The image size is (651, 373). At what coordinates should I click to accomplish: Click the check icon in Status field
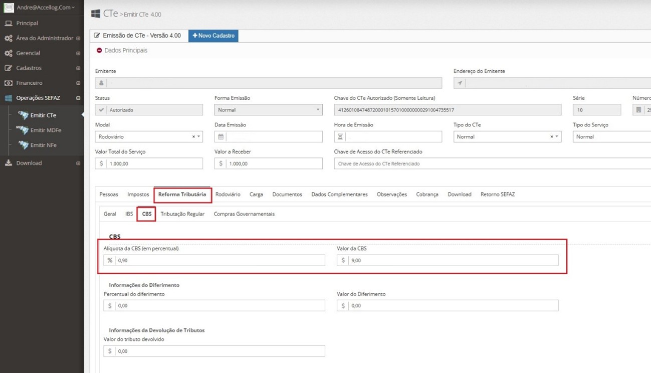click(x=101, y=110)
